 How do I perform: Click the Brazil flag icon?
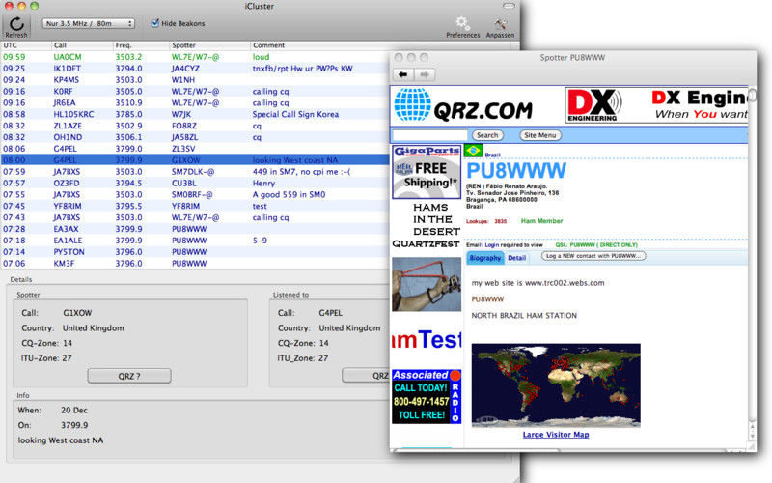(473, 151)
